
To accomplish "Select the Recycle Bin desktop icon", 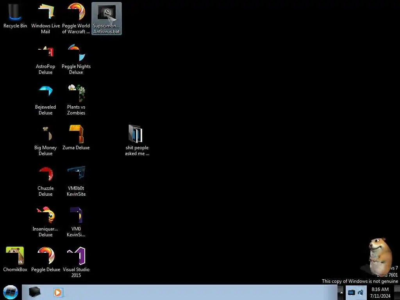I will pos(15,16).
